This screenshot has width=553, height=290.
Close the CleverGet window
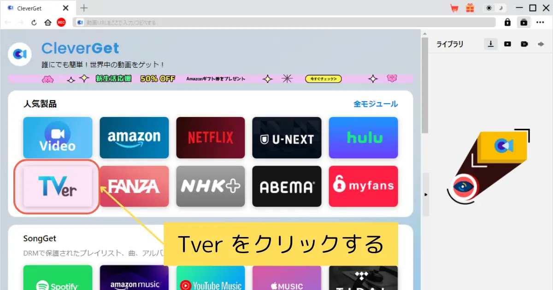pos(545,8)
